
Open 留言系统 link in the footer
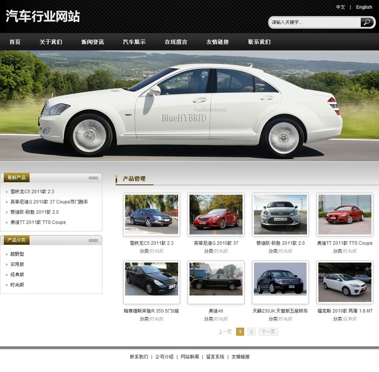[215, 357]
